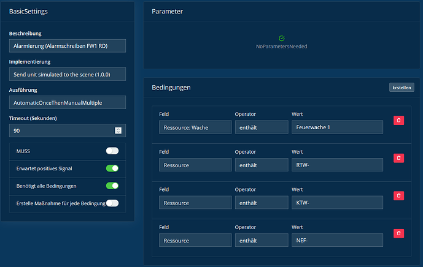This screenshot has width=423, height=267.
Task: Turn off Benötigt alle Bedingungen switch
Action: 112,186
